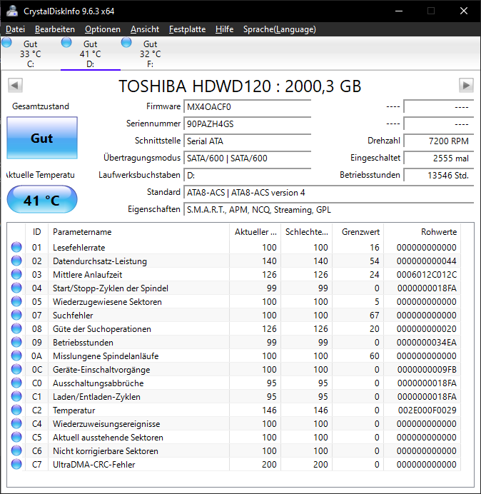
Task: Click the ID column header
Action: pos(36,232)
